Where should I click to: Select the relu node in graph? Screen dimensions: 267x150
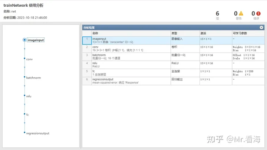coord(29,96)
